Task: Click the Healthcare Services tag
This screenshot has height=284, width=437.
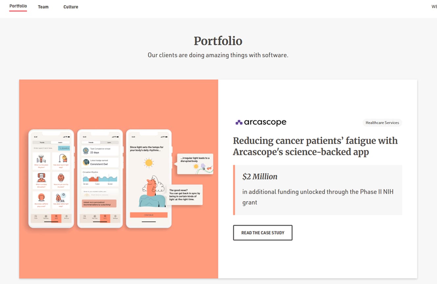Action: point(382,123)
